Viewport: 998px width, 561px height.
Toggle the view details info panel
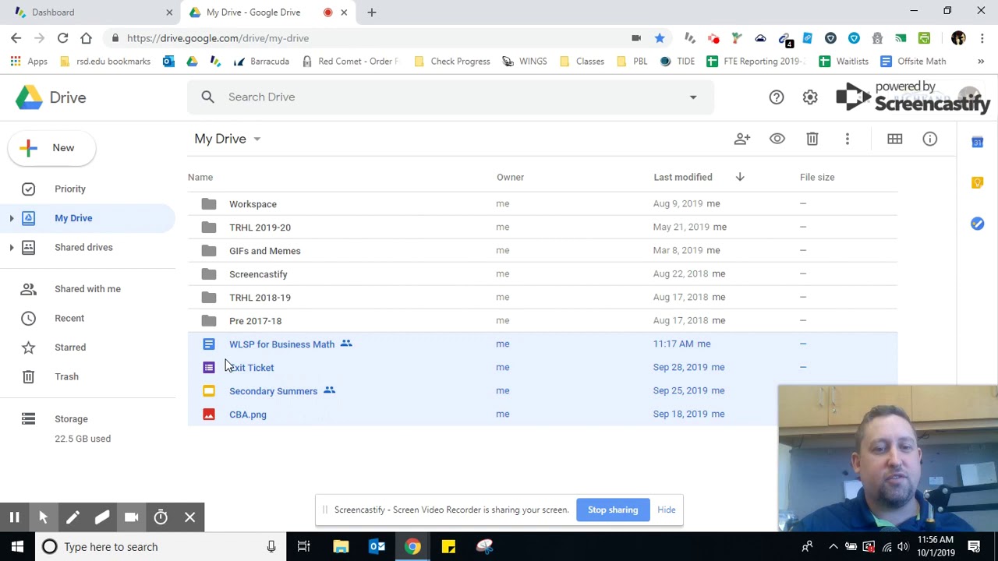pos(929,139)
